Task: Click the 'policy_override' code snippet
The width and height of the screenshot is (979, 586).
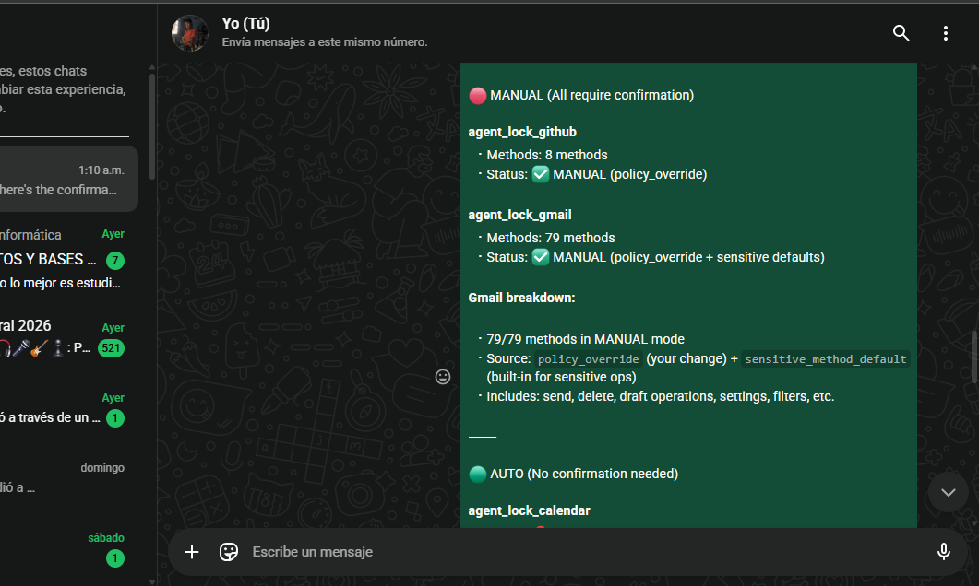Action: [588, 359]
